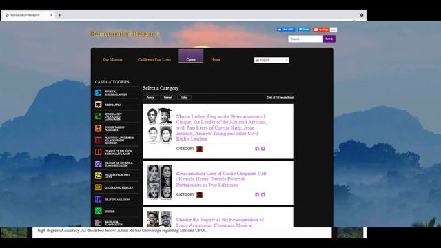Viewport: 441px width, 248px height.
Task: Select the Walk-in & Reanimation category icon
Action: point(98,223)
